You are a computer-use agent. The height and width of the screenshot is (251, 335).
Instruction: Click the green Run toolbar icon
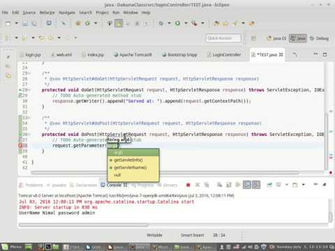tap(87, 24)
